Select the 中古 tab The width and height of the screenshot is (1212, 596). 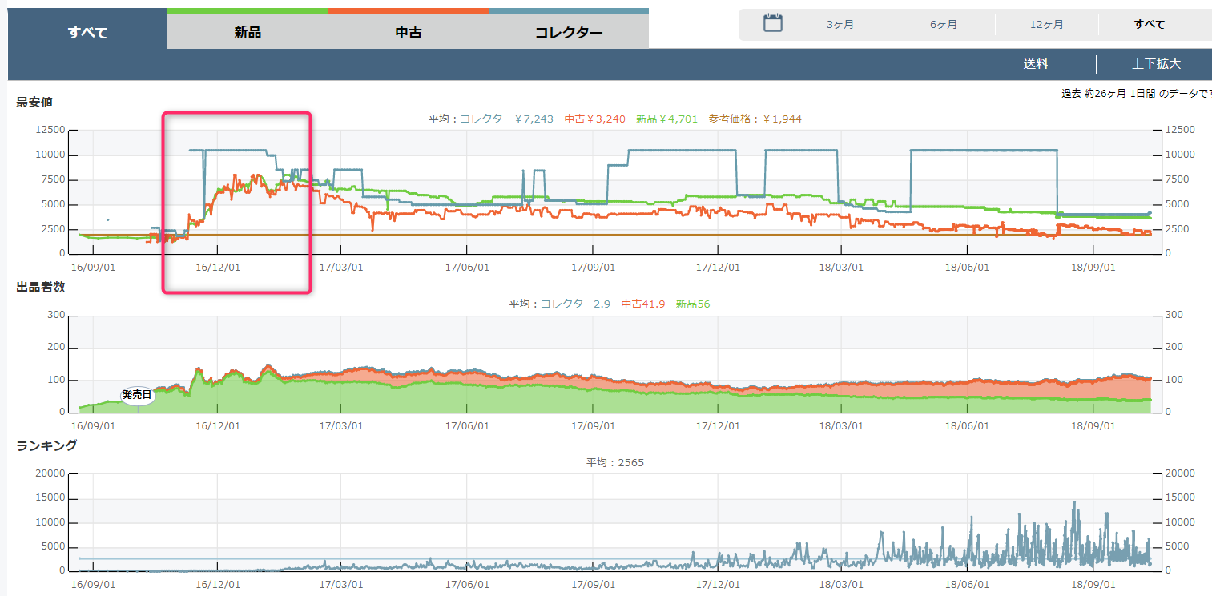[x=409, y=33]
